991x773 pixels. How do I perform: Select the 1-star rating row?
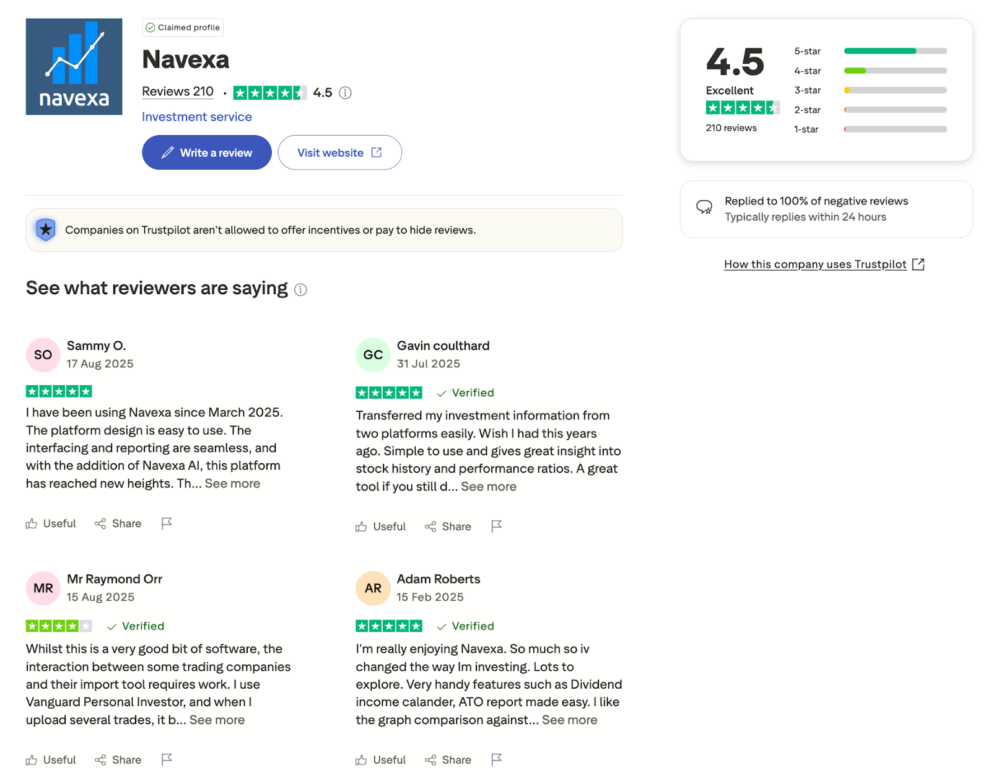pyautogui.click(x=870, y=129)
